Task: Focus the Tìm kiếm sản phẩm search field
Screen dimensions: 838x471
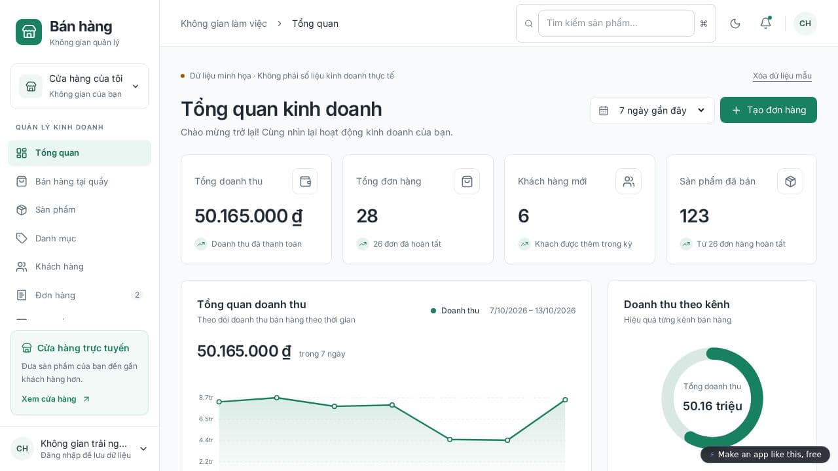Action: [x=616, y=23]
